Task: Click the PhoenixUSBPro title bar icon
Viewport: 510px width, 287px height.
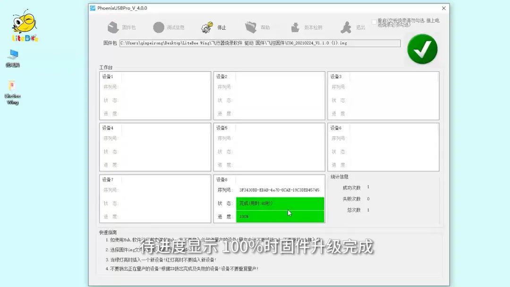Action: tap(93, 8)
